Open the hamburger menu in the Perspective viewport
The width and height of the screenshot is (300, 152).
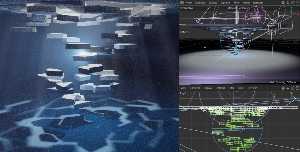coord(182,3)
